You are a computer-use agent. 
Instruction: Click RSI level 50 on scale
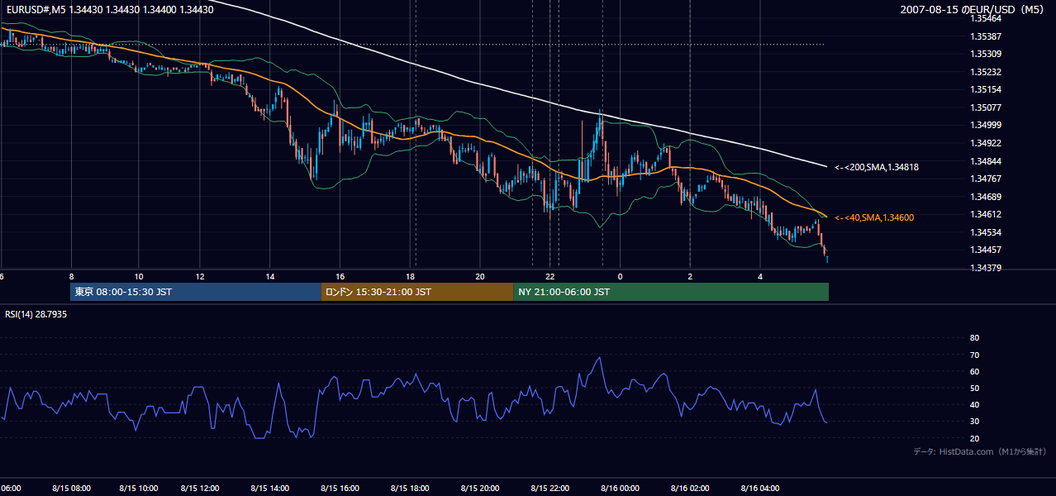click(974, 388)
